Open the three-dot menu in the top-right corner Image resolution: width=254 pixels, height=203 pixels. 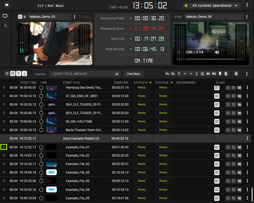tap(247, 5)
